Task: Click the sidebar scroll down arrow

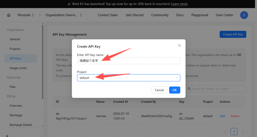Action: click(x=43, y=126)
